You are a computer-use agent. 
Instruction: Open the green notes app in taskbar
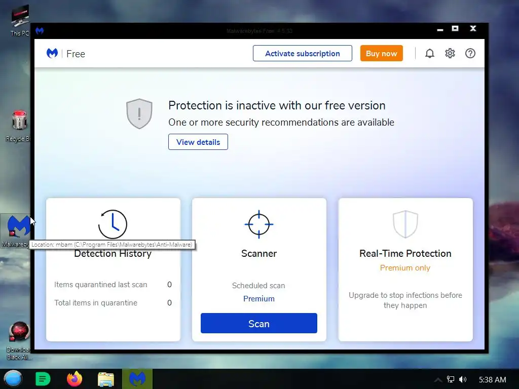pyautogui.click(x=43, y=379)
